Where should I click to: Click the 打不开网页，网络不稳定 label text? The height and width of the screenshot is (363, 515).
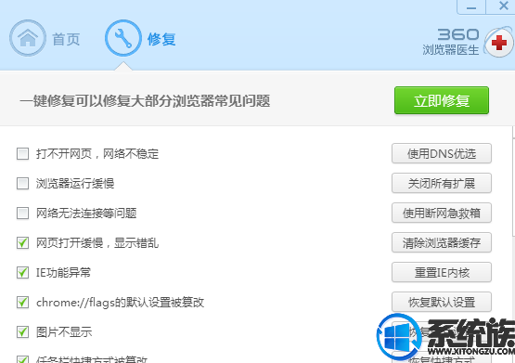pyautogui.click(x=97, y=153)
